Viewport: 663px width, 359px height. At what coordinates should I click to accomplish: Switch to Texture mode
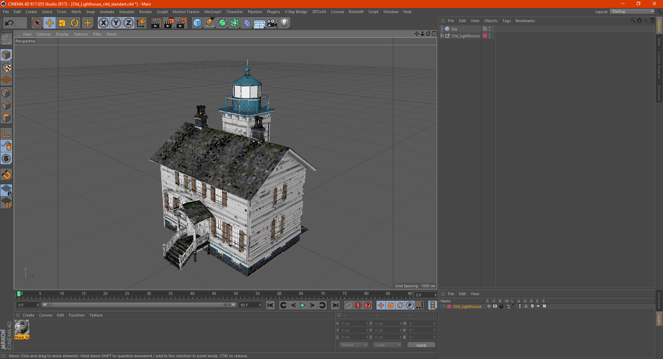point(6,67)
